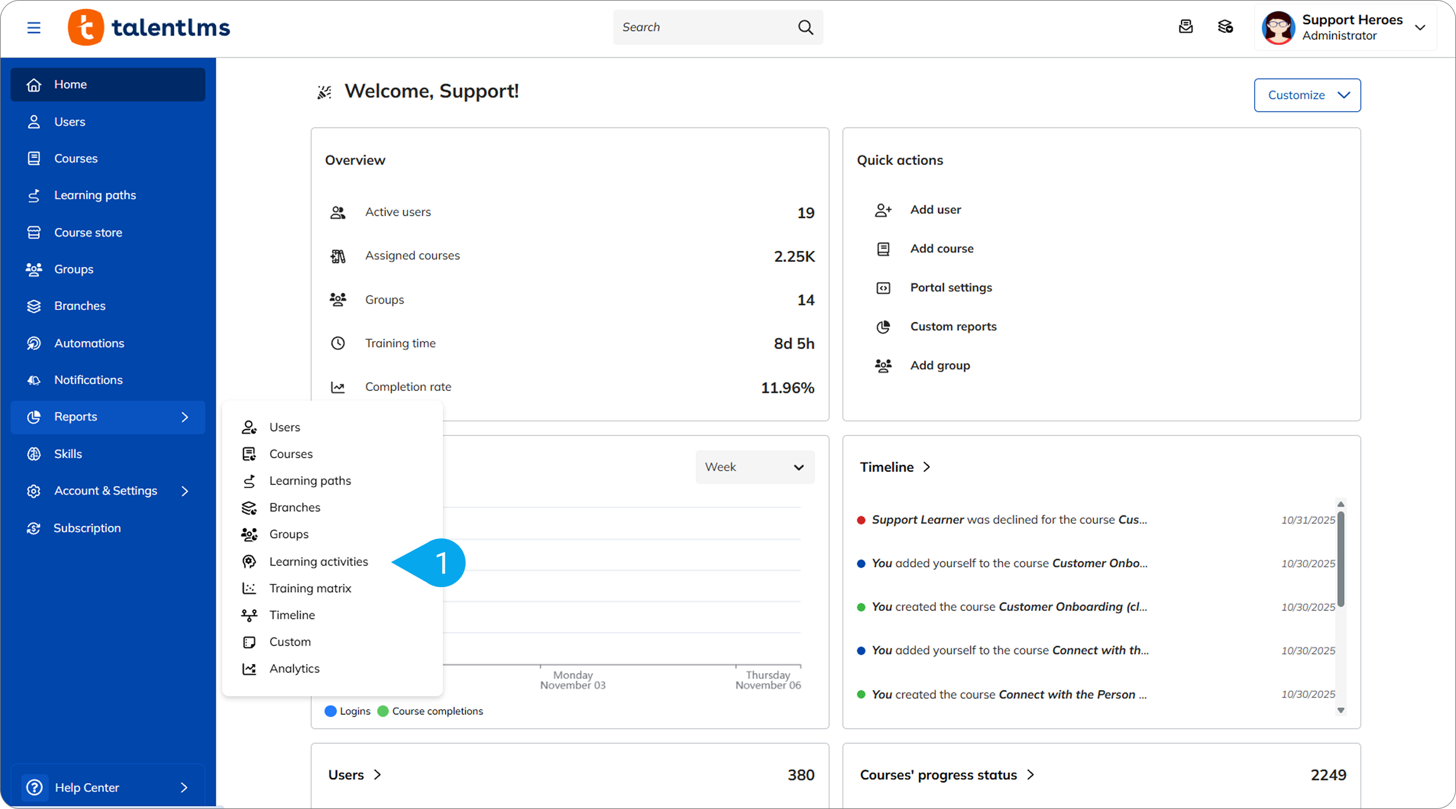The image size is (1456, 809).
Task: Open the Skills sidebar item
Action: coord(68,454)
